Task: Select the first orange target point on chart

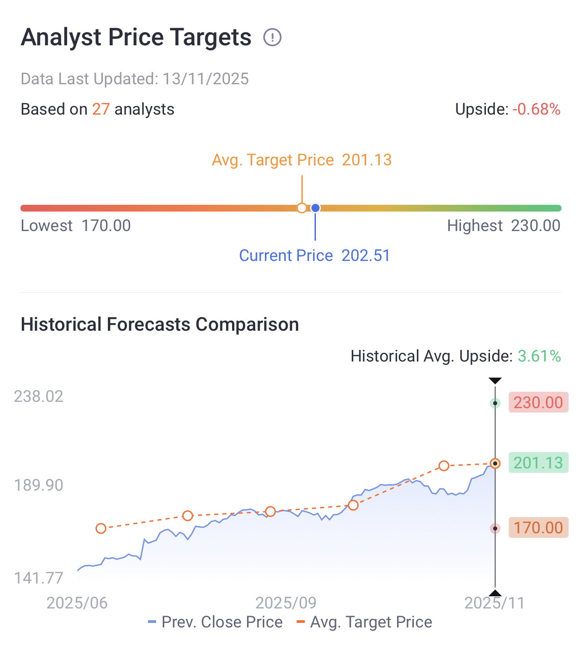Action: 101,529
